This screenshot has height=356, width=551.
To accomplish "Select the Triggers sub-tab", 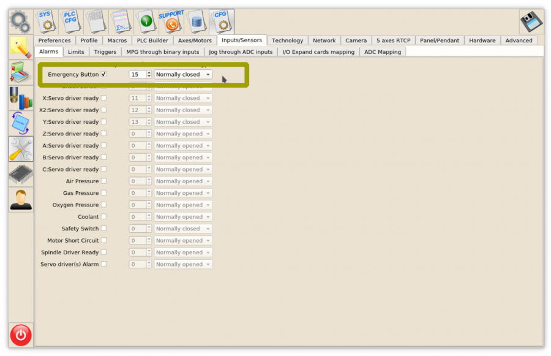I will click(105, 52).
